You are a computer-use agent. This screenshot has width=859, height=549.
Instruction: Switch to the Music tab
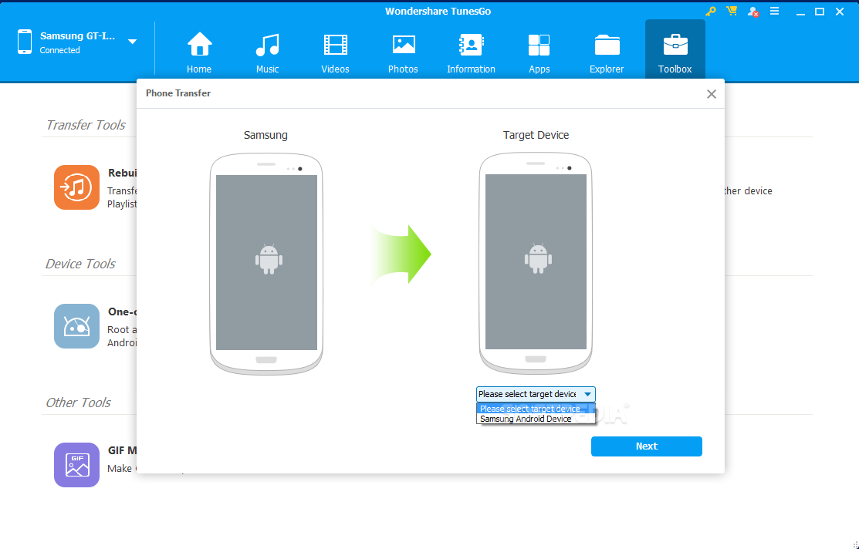tap(267, 52)
